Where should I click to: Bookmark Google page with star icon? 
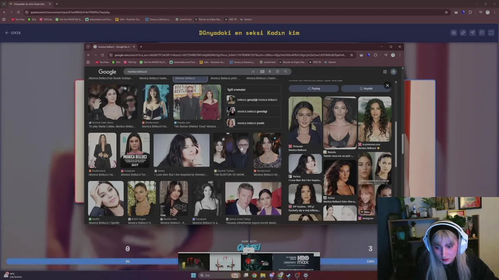pos(351,55)
